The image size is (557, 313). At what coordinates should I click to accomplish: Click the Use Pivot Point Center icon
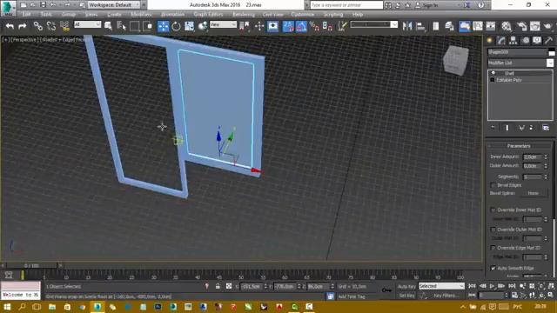245,26
